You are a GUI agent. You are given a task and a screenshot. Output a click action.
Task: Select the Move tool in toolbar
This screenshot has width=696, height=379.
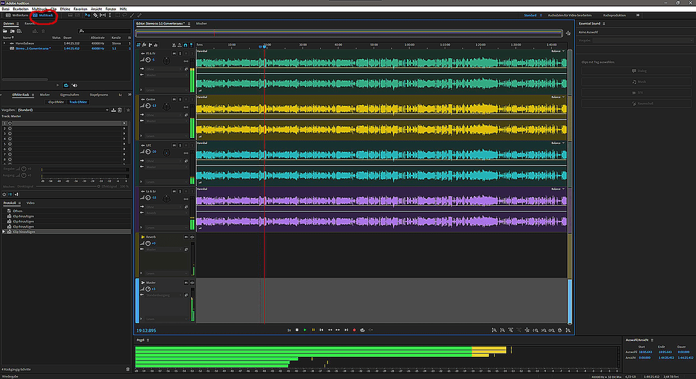click(x=89, y=15)
